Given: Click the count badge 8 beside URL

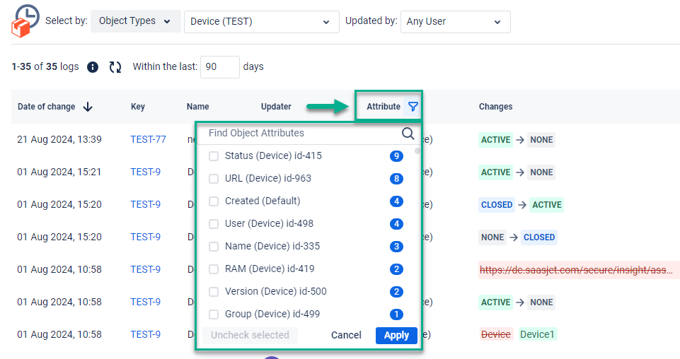Looking at the screenshot, I should [x=396, y=179].
